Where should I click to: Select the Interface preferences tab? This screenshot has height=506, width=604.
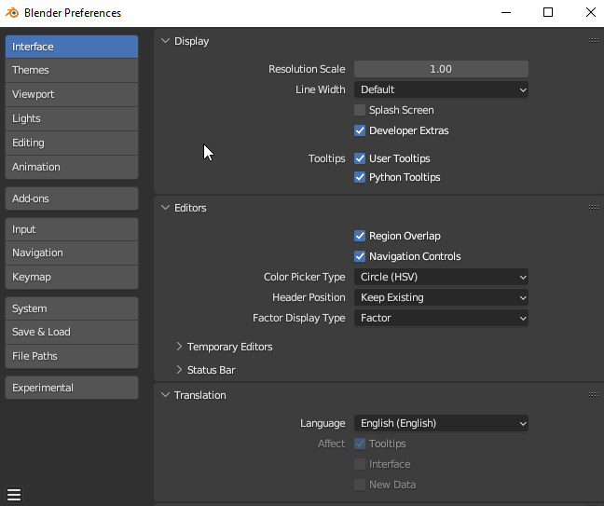pyautogui.click(x=72, y=47)
